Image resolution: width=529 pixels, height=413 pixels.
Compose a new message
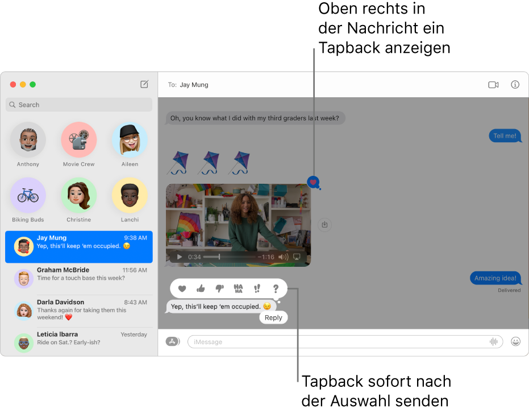click(144, 84)
